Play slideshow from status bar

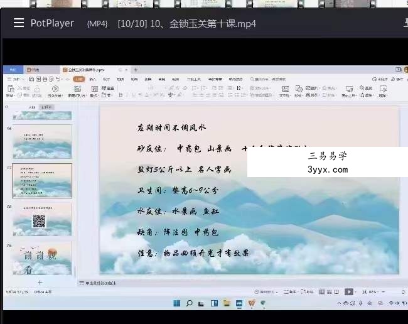(348, 292)
